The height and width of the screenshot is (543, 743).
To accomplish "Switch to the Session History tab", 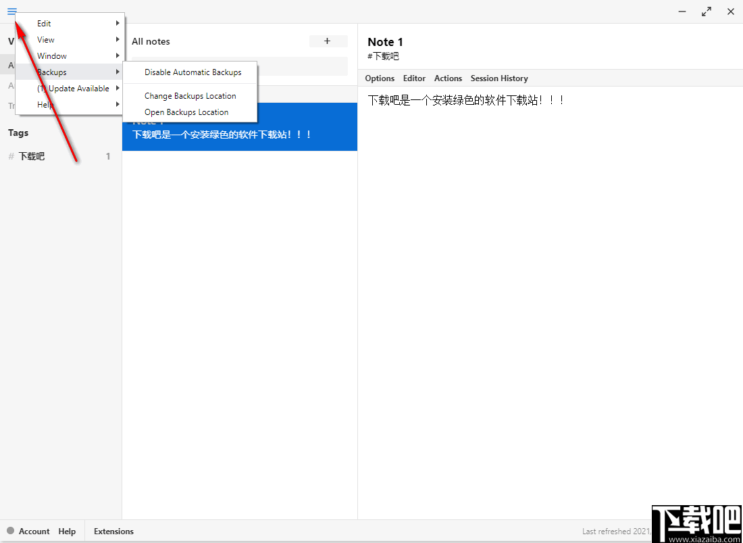I will click(x=499, y=78).
